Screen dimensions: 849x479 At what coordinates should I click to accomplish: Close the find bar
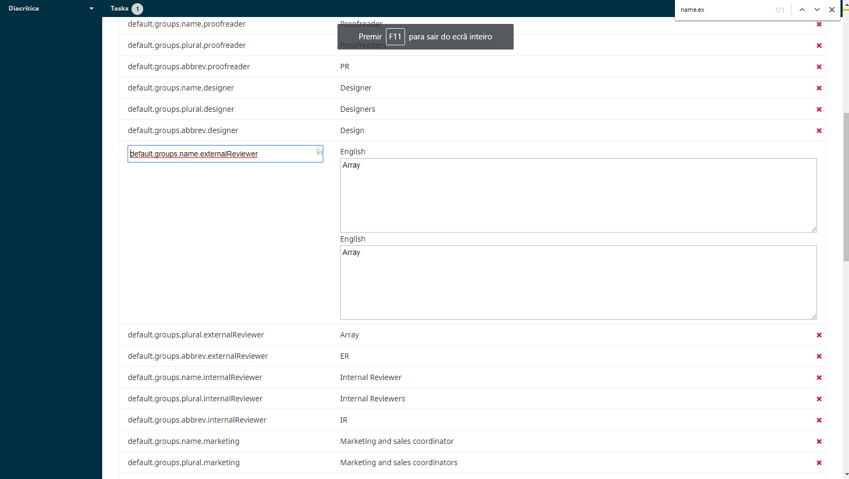click(832, 10)
